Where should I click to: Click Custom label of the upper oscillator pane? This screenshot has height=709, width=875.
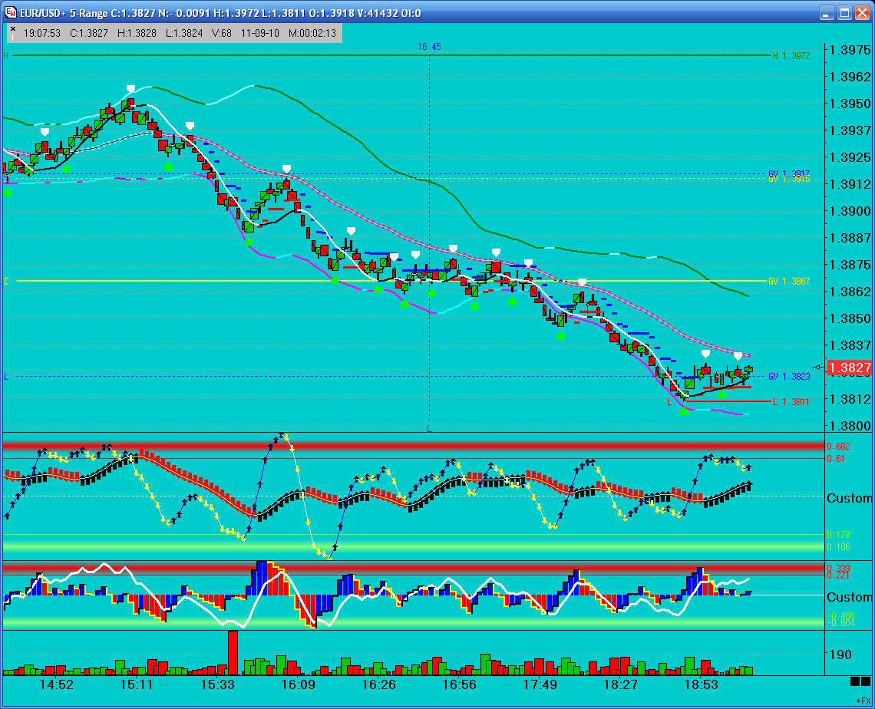tap(850, 498)
